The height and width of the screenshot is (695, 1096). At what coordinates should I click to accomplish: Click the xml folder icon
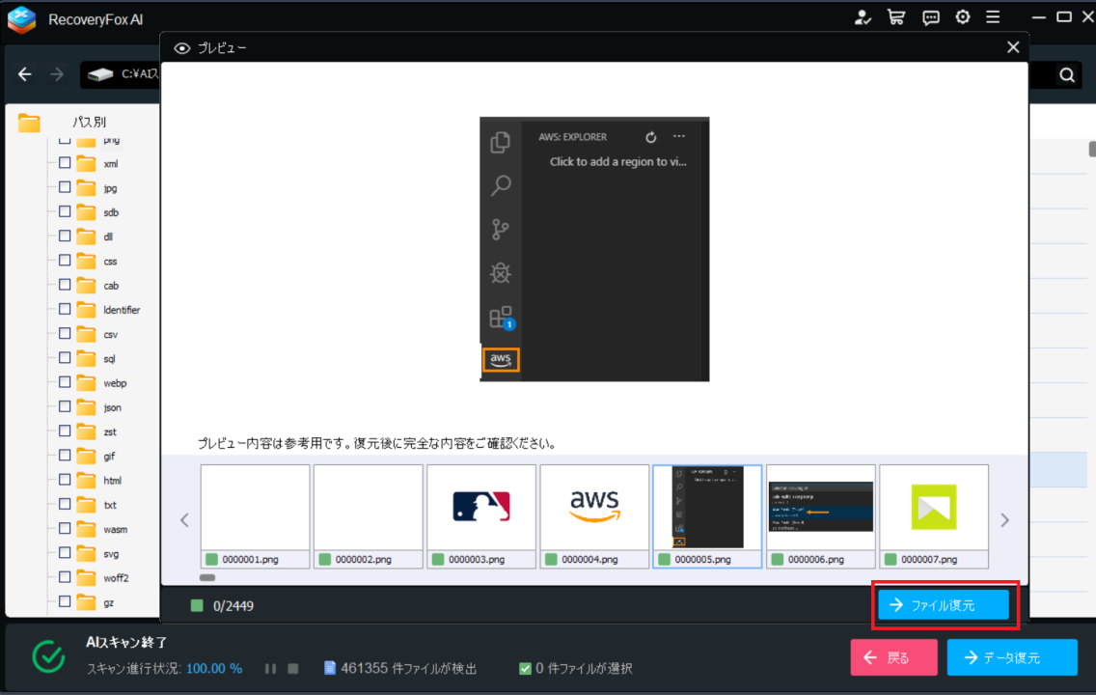click(86, 163)
